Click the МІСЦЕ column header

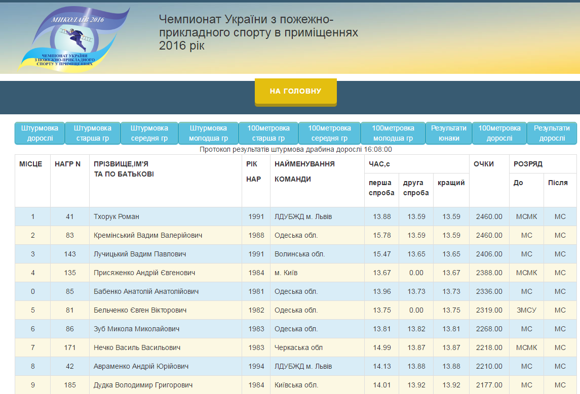tap(31, 164)
